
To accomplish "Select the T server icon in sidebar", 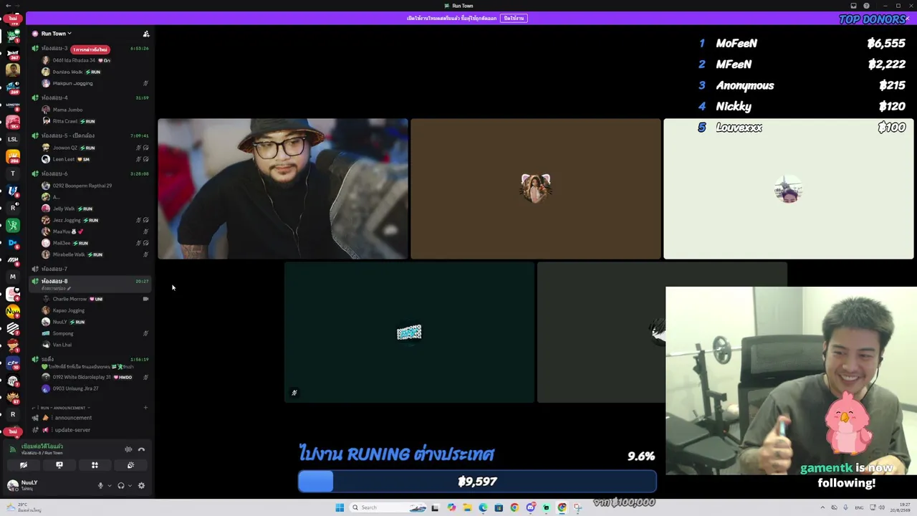I will click(13, 173).
